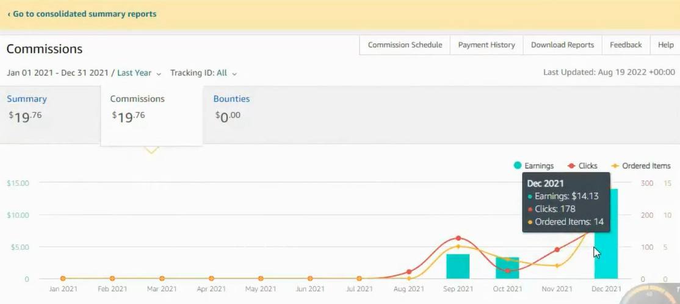Click 'Ordered Items: 14' in tooltip

click(x=569, y=222)
